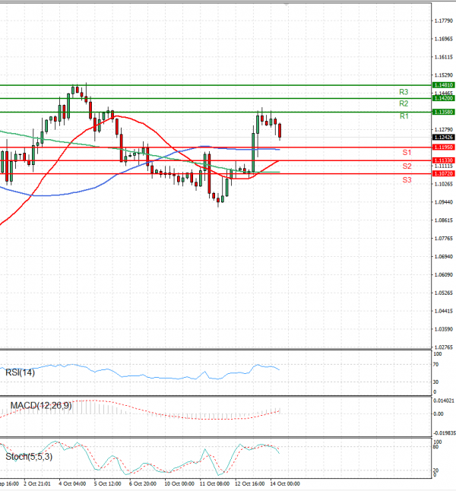Select the R2 resistance label
The image size is (456, 491).
pyautogui.click(x=404, y=103)
